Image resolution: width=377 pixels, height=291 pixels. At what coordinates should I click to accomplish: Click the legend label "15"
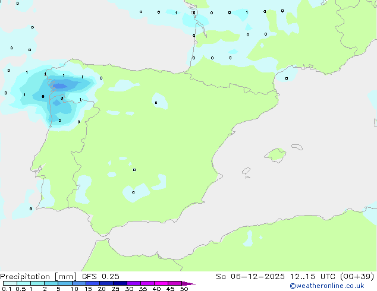[x=88, y=289]
